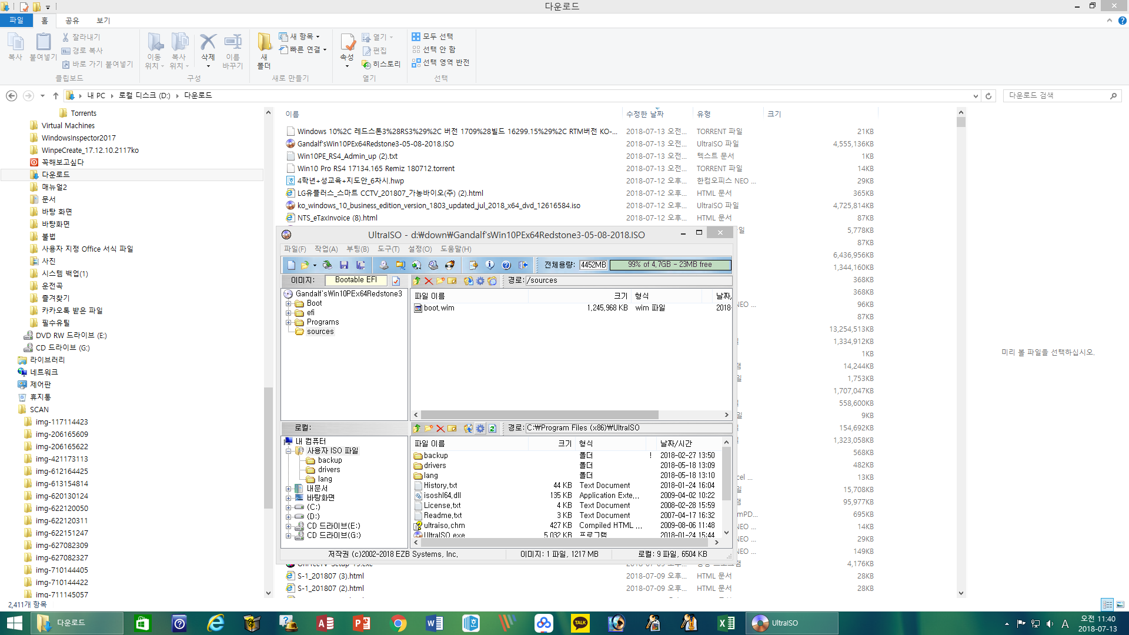Click the blue info properties icon in UltraISO
The width and height of the screenshot is (1129, 635).
[x=490, y=265]
